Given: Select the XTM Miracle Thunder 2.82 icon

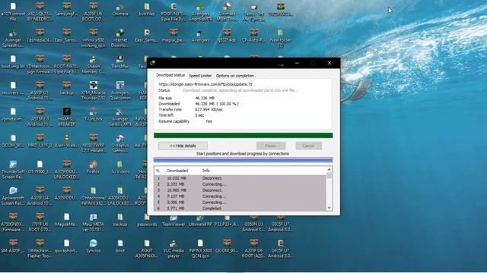Looking at the screenshot, I should coord(93,91).
